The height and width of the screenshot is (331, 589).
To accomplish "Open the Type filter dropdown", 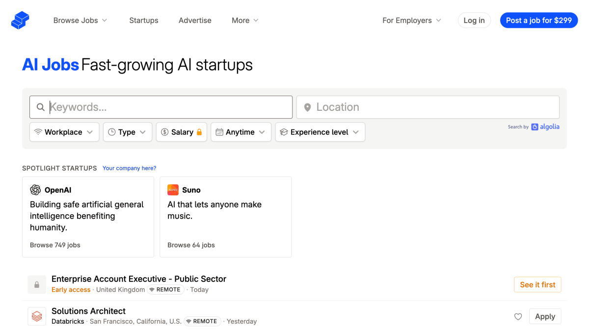I will (128, 132).
